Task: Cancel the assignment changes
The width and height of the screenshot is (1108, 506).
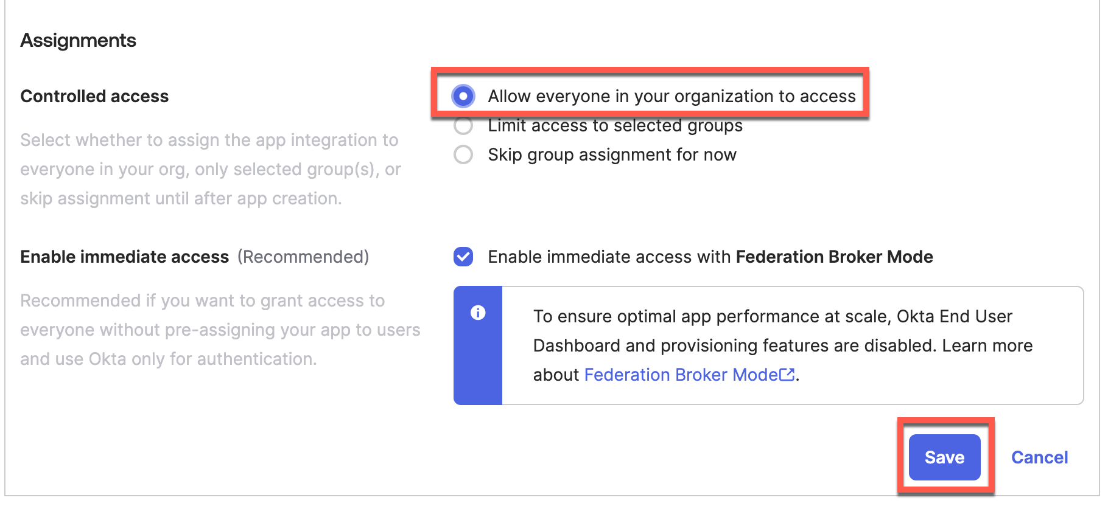Action: point(1039,457)
